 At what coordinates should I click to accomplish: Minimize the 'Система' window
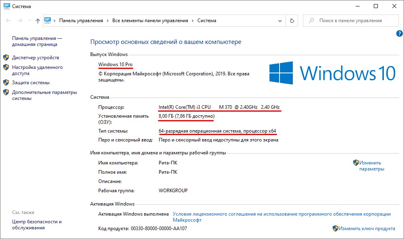coord(358,6)
